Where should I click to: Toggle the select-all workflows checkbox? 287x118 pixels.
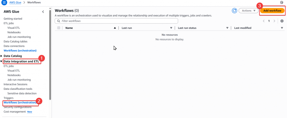(59, 28)
